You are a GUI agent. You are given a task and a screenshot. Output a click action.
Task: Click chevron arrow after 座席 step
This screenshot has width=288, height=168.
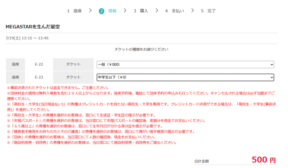point(90,10)
